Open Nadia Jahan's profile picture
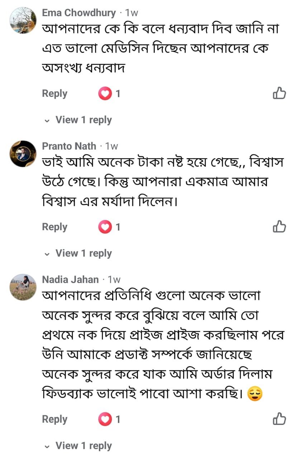 click(23, 287)
